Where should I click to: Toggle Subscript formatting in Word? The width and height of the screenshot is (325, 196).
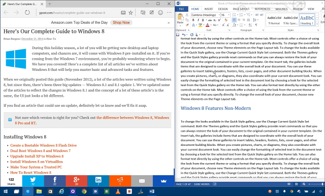[x=215, y=20]
